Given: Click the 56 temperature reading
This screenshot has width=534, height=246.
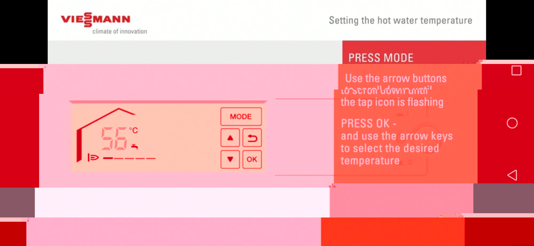Looking at the screenshot, I should [114, 139].
